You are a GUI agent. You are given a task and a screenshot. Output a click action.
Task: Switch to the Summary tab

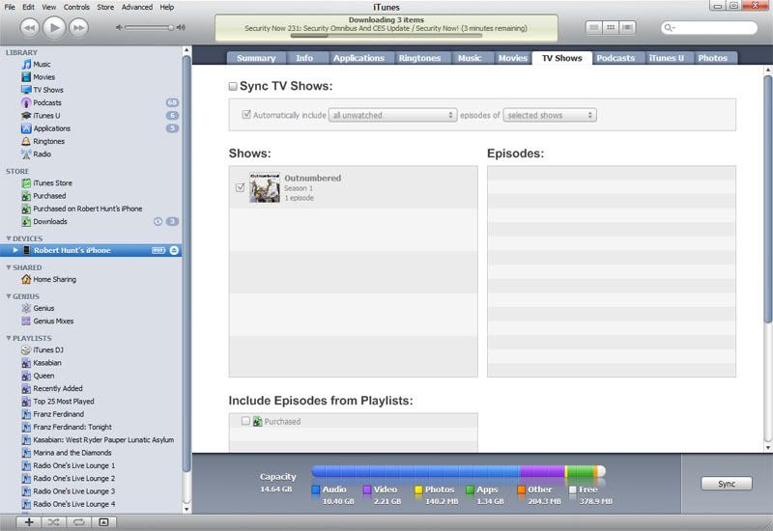256,58
